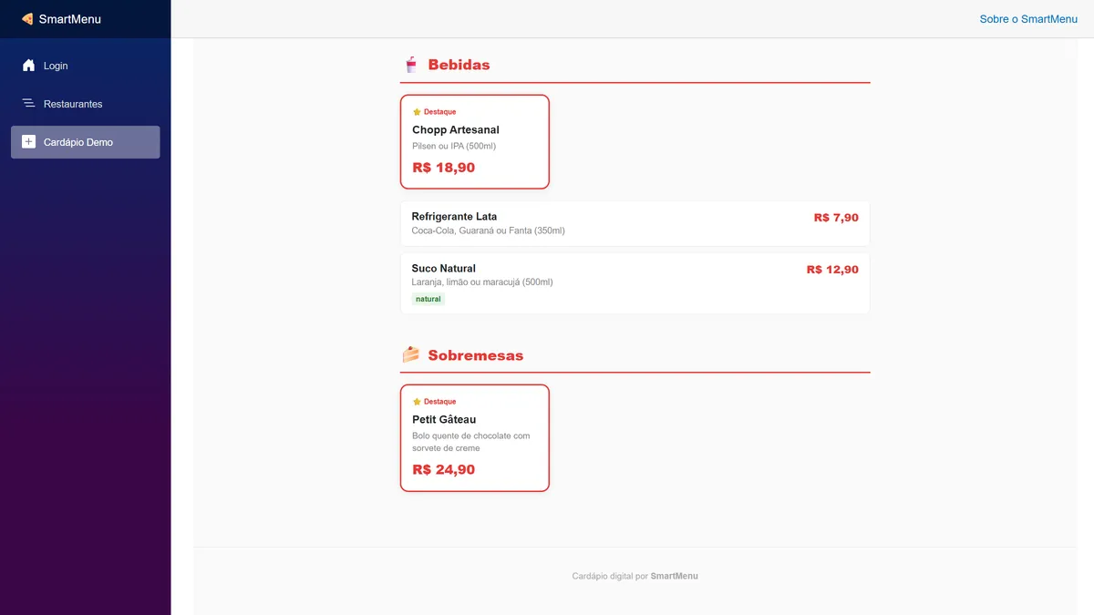Click the Cardápio Demo plus icon
The height and width of the screenshot is (615, 1094).
click(28, 142)
